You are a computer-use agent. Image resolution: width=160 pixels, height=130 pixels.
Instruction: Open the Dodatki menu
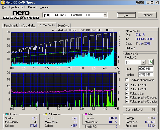point(33,7)
